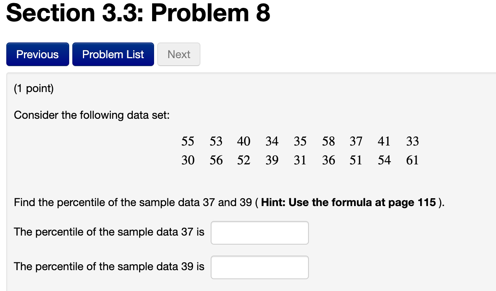Click the bold hint about page 115

tap(348, 203)
